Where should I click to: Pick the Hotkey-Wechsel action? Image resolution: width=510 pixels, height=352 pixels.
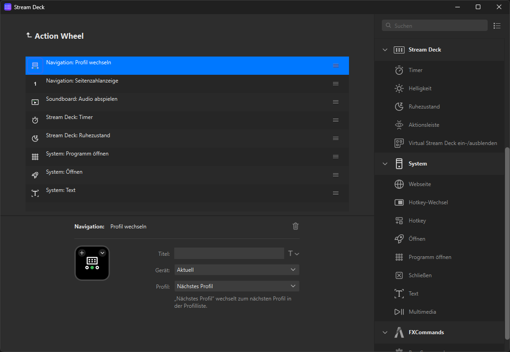[428, 202]
